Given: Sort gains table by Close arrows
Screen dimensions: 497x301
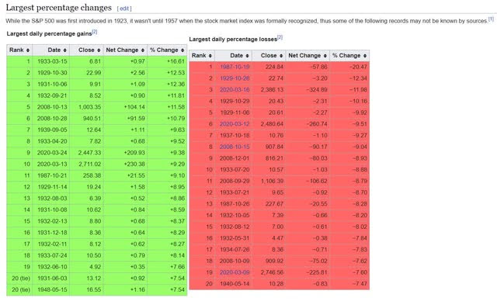Looking at the screenshot, I should (99, 50).
